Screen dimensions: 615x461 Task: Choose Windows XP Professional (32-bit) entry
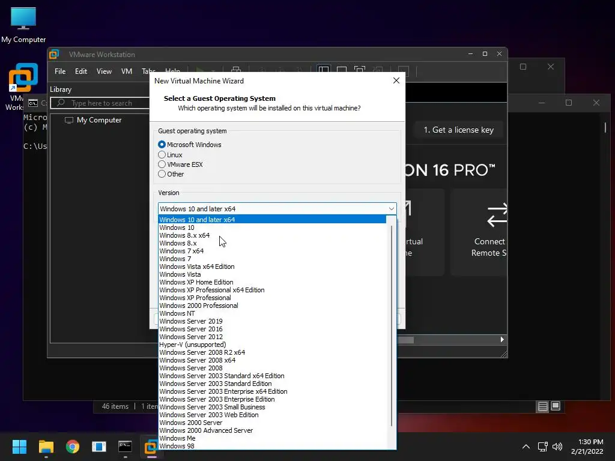tap(272, 298)
